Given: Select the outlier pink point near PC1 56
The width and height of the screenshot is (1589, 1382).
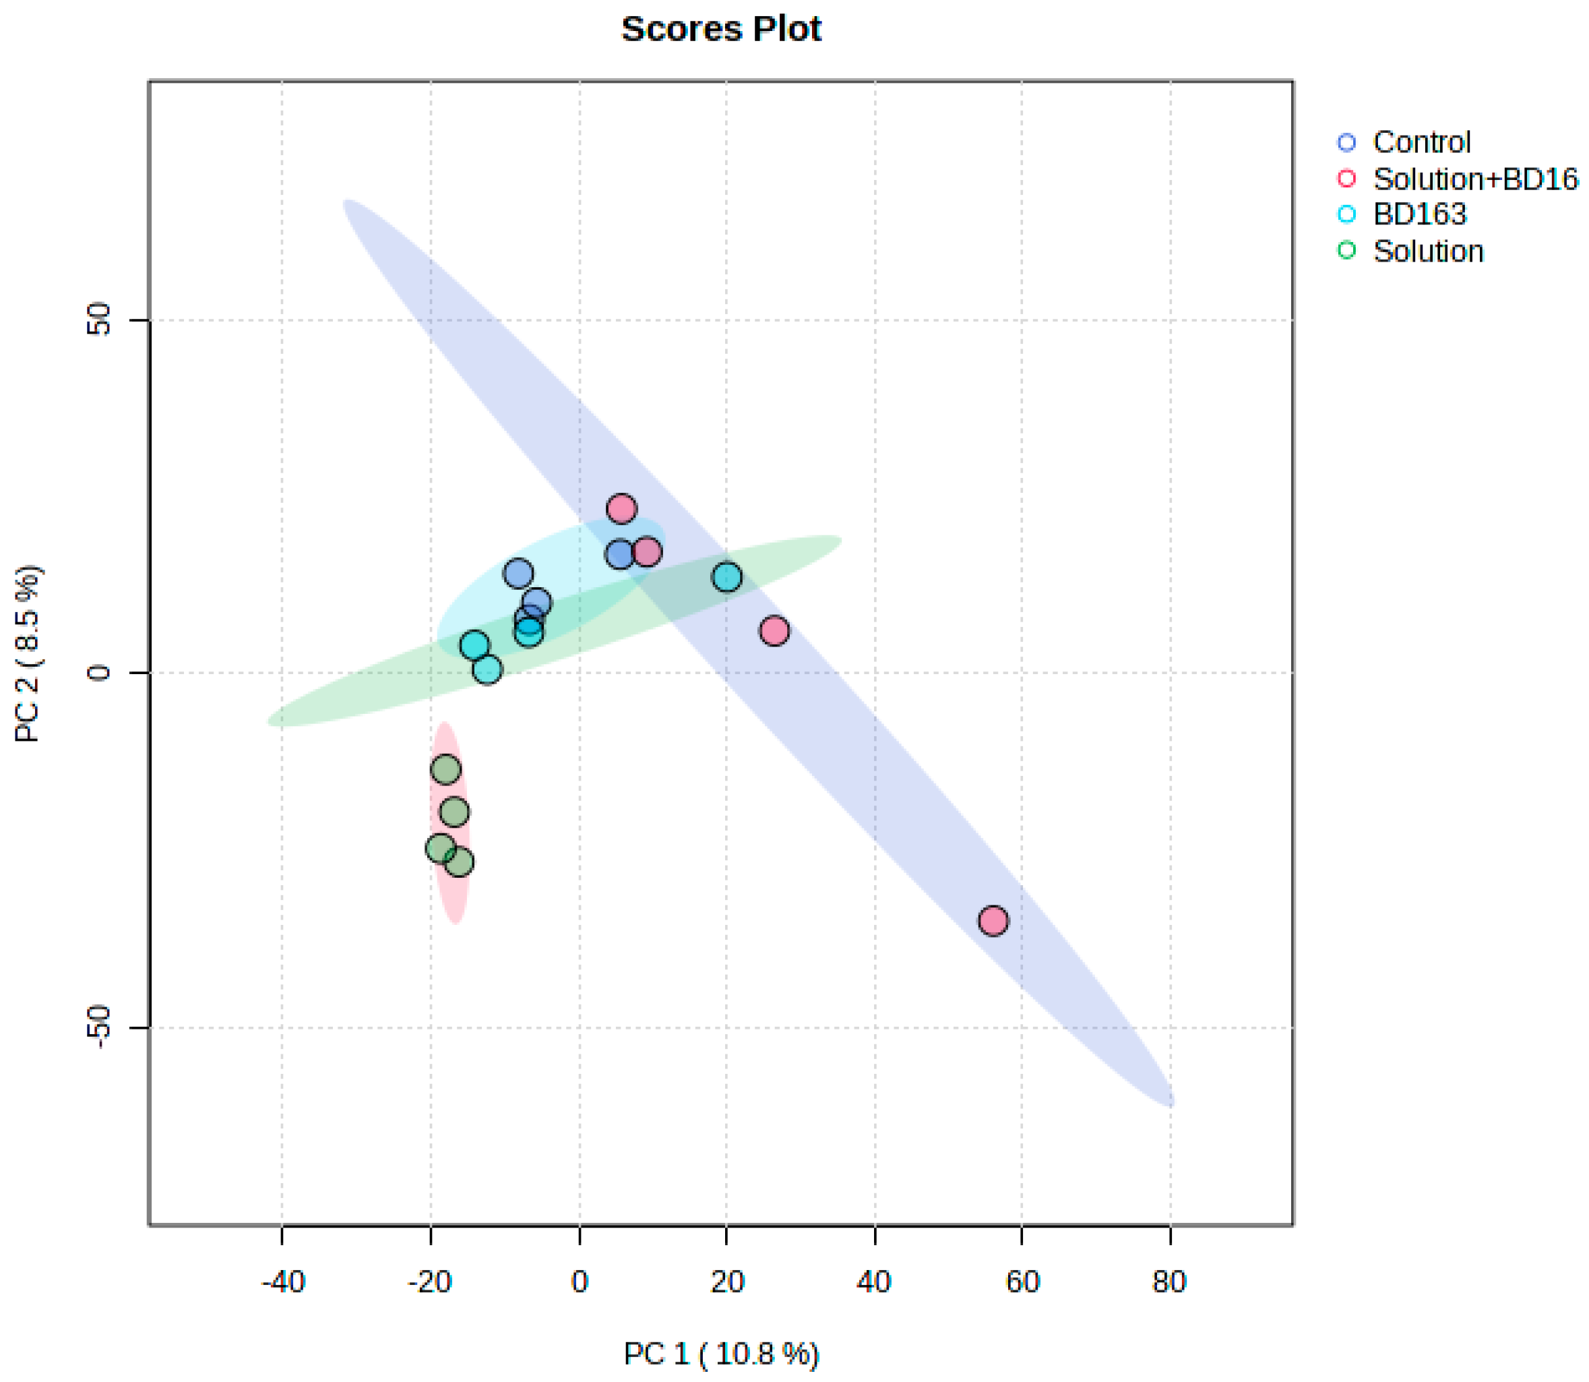Looking at the screenshot, I should [993, 920].
